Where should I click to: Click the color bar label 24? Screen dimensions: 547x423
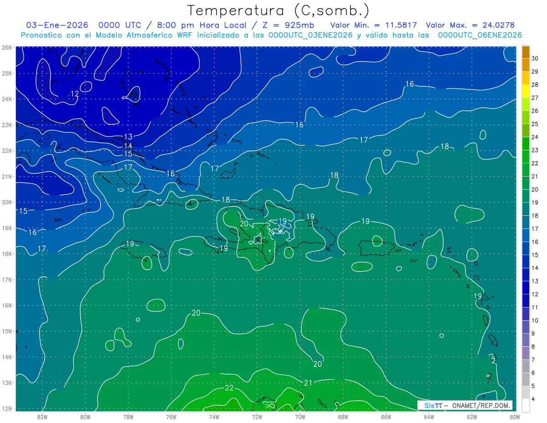pos(535,137)
